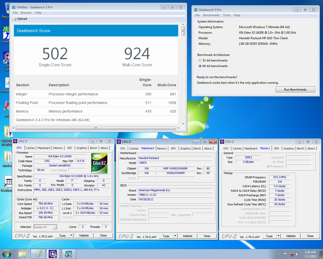Open the Action Center flag icon
323x259 pixels.
pos(285,254)
